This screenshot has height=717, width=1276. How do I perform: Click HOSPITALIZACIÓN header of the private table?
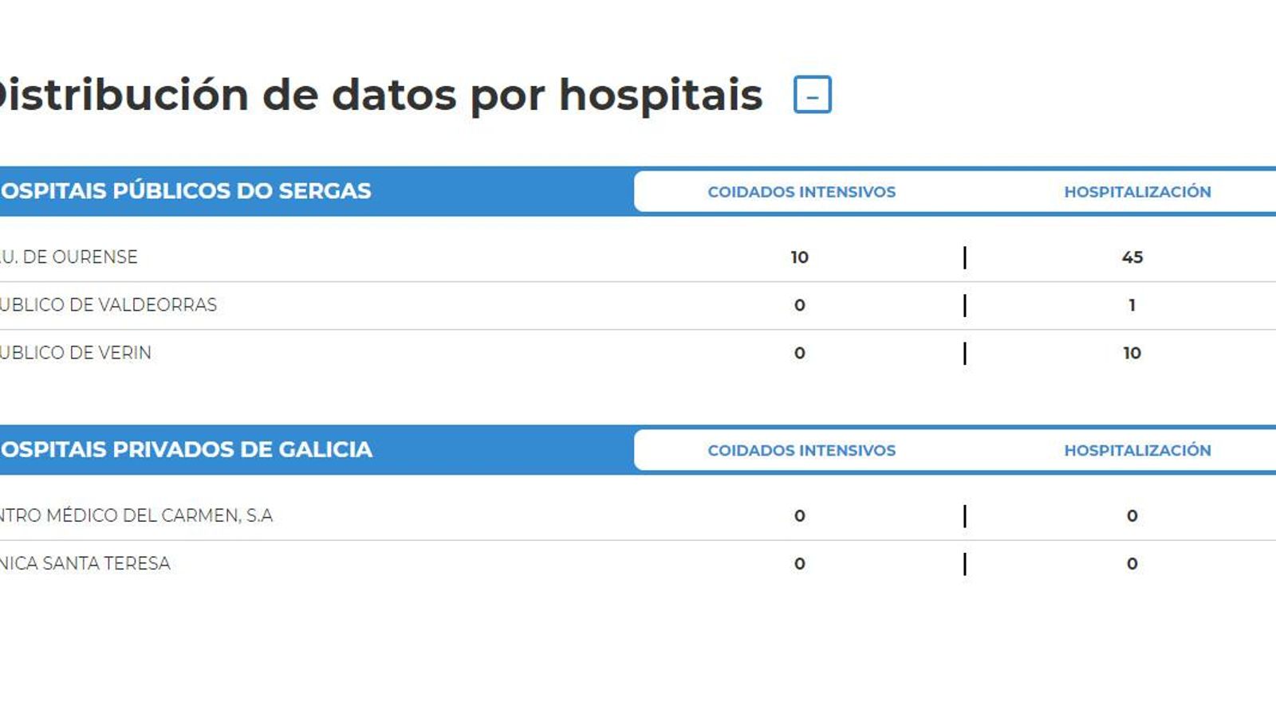(1136, 450)
